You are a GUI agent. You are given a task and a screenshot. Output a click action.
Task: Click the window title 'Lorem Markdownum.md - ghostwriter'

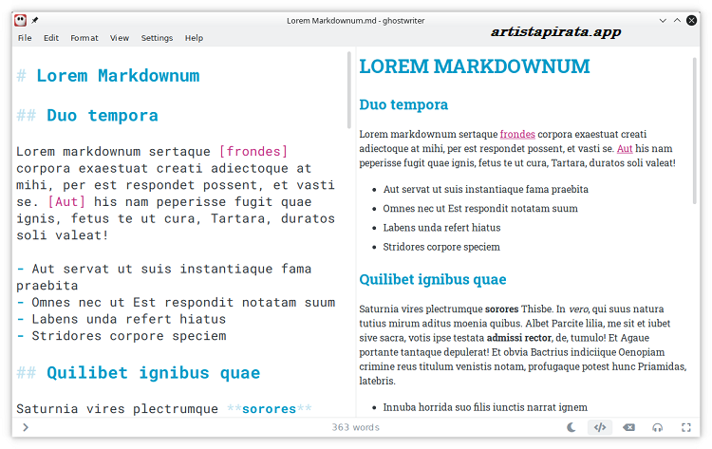coord(356,21)
